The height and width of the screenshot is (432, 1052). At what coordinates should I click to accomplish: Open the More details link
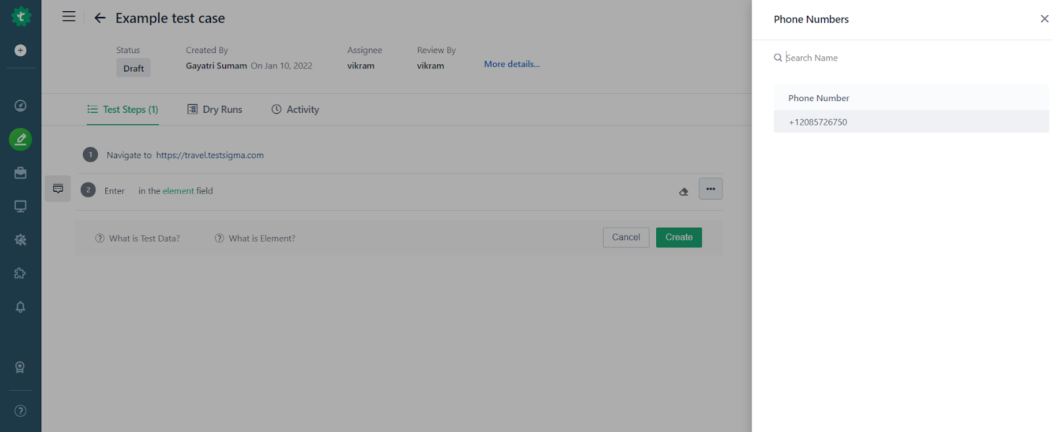[512, 64]
